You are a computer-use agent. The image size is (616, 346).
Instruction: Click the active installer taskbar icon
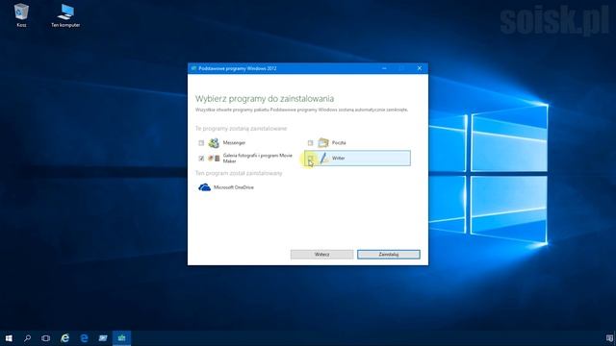click(x=122, y=337)
